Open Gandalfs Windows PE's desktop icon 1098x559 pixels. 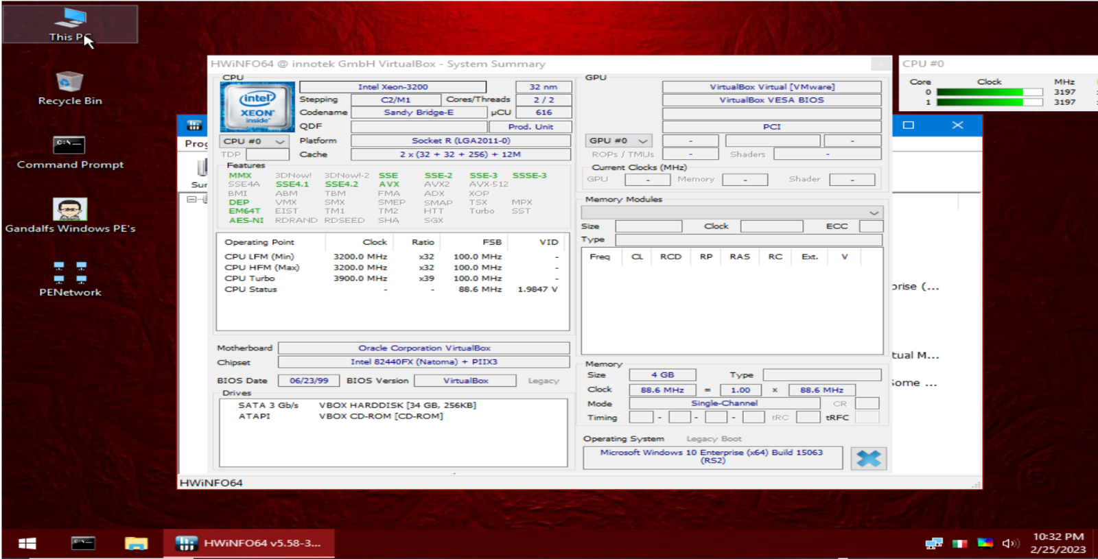70,216
